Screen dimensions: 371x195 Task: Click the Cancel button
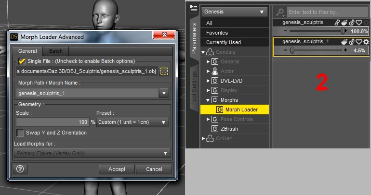pos(154,169)
